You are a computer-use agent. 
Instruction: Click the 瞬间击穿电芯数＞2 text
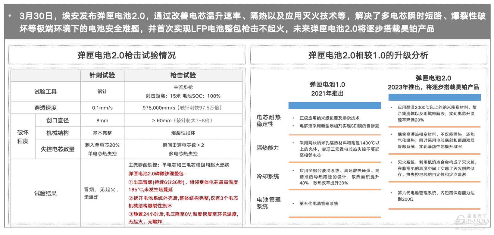coord(183,145)
